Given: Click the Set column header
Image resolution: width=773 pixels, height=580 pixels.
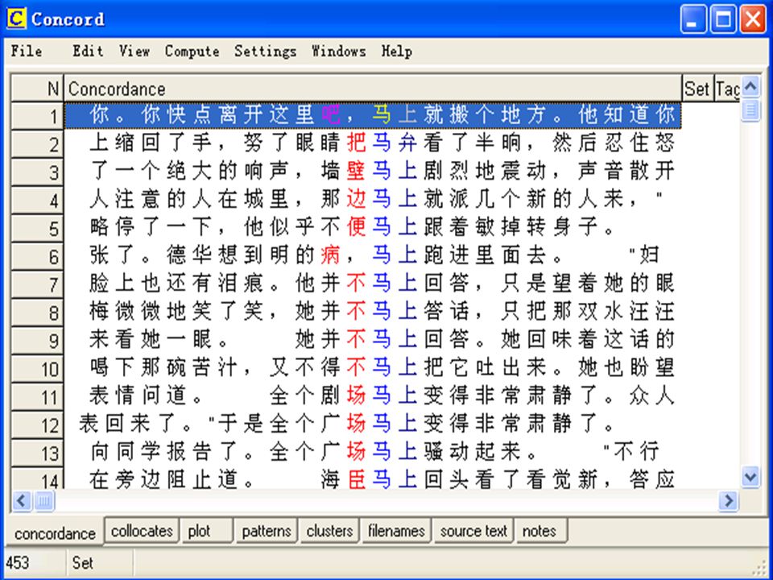Looking at the screenshot, I should point(697,89).
